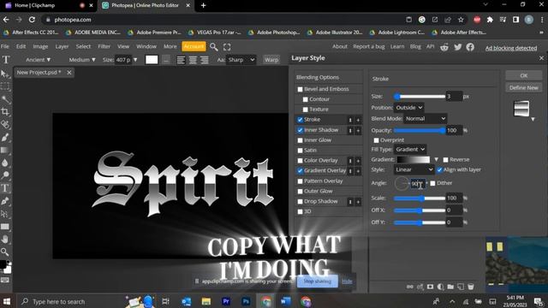Image resolution: width=548 pixels, height=308 pixels.
Task: Uncheck Inner Shadow effect
Action: click(x=300, y=130)
